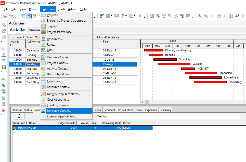Click the Resource ID Name column header

(x=34, y=123)
